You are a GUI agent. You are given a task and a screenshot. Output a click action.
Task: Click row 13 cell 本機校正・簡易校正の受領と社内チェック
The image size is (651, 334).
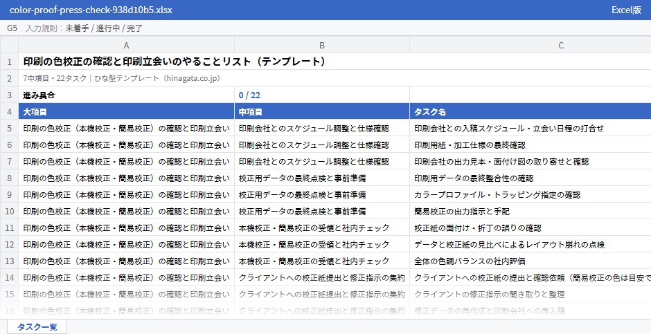pos(322,261)
